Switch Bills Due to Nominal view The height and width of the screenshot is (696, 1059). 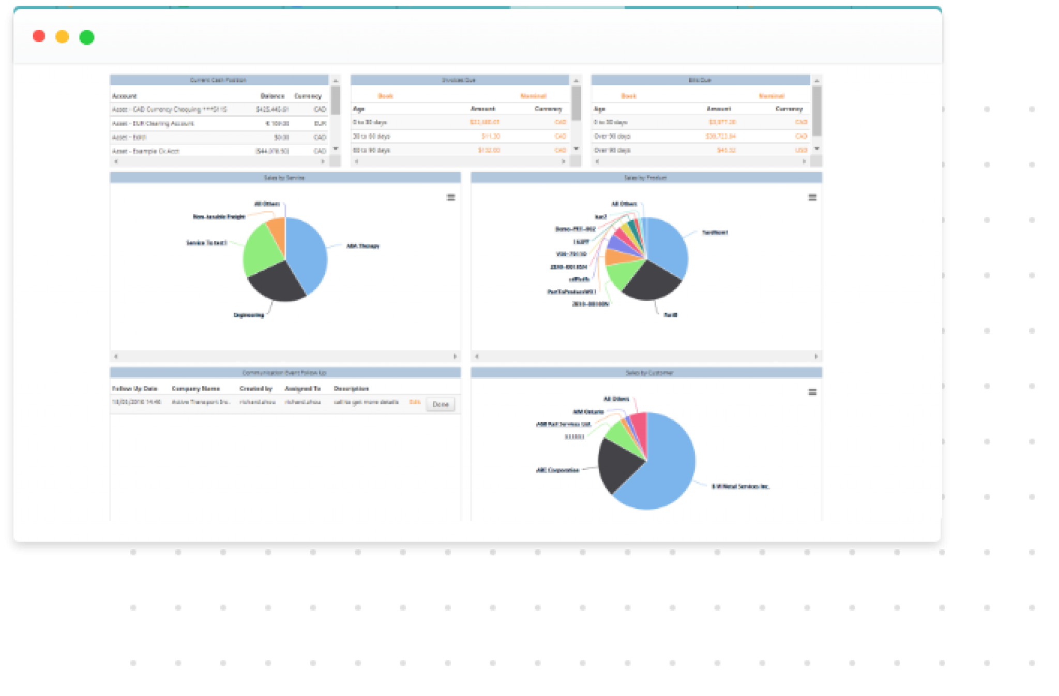tap(771, 96)
